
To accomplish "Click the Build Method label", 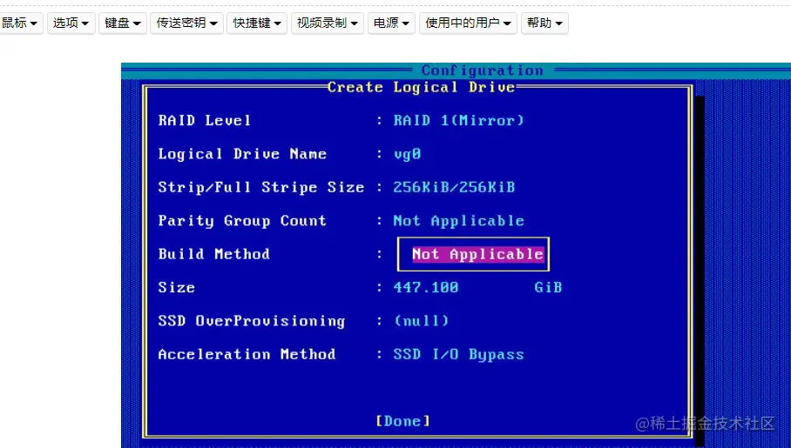I will click(214, 254).
